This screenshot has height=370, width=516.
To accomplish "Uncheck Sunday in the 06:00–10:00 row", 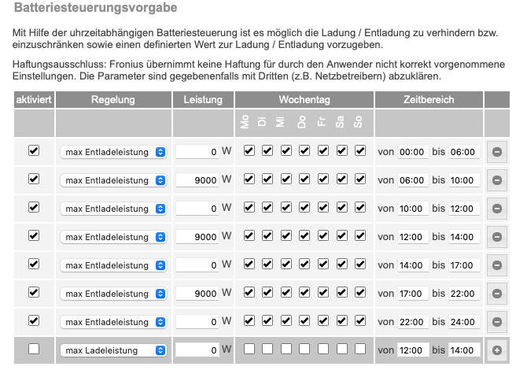I will (360, 179).
